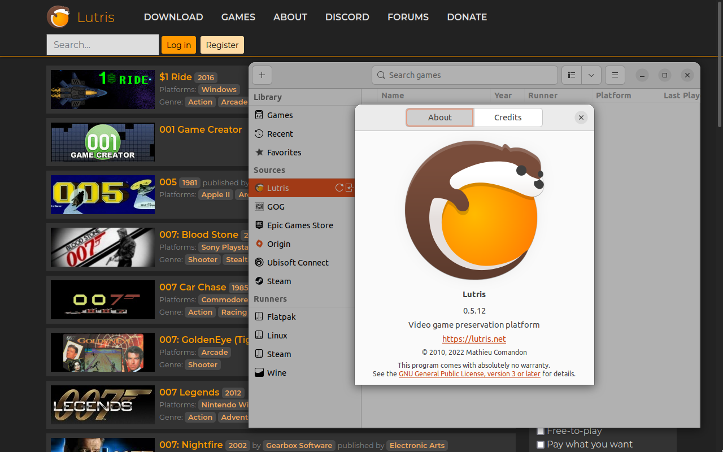Screen dimensions: 723x452
Task: Toggle the Pay what you want checkbox
Action: pyautogui.click(x=541, y=445)
